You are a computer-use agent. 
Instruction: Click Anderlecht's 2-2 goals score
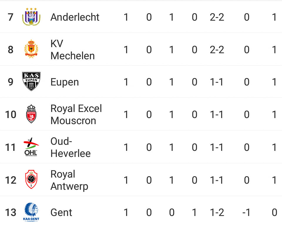tap(217, 17)
